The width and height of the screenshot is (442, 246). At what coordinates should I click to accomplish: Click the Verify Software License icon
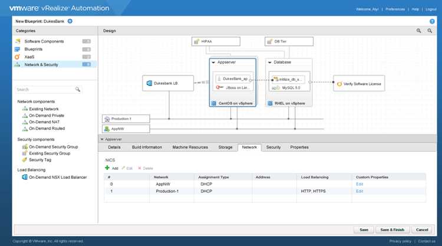[339, 84]
